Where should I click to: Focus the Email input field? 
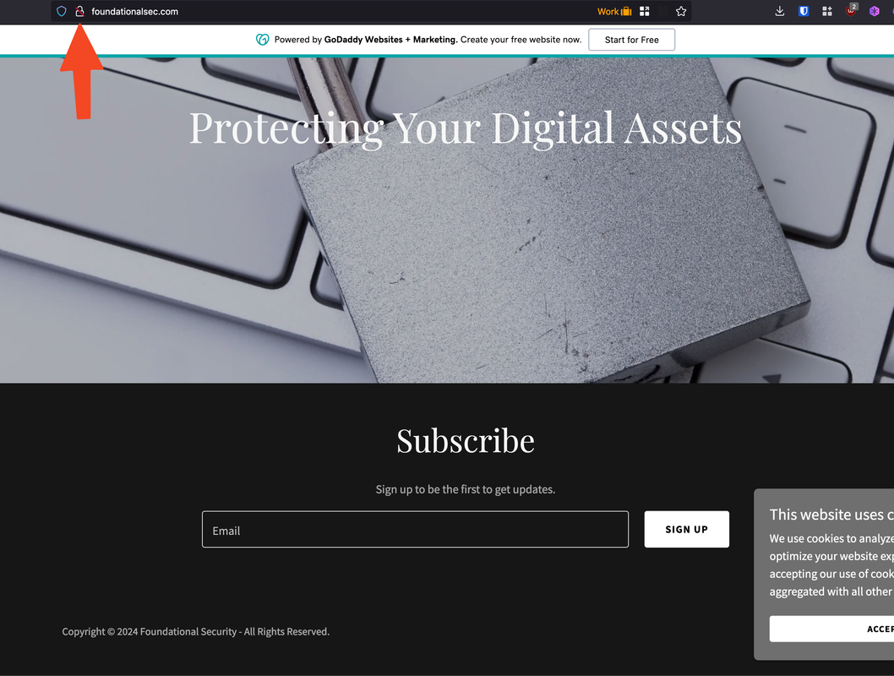pyautogui.click(x=415, y=530)
